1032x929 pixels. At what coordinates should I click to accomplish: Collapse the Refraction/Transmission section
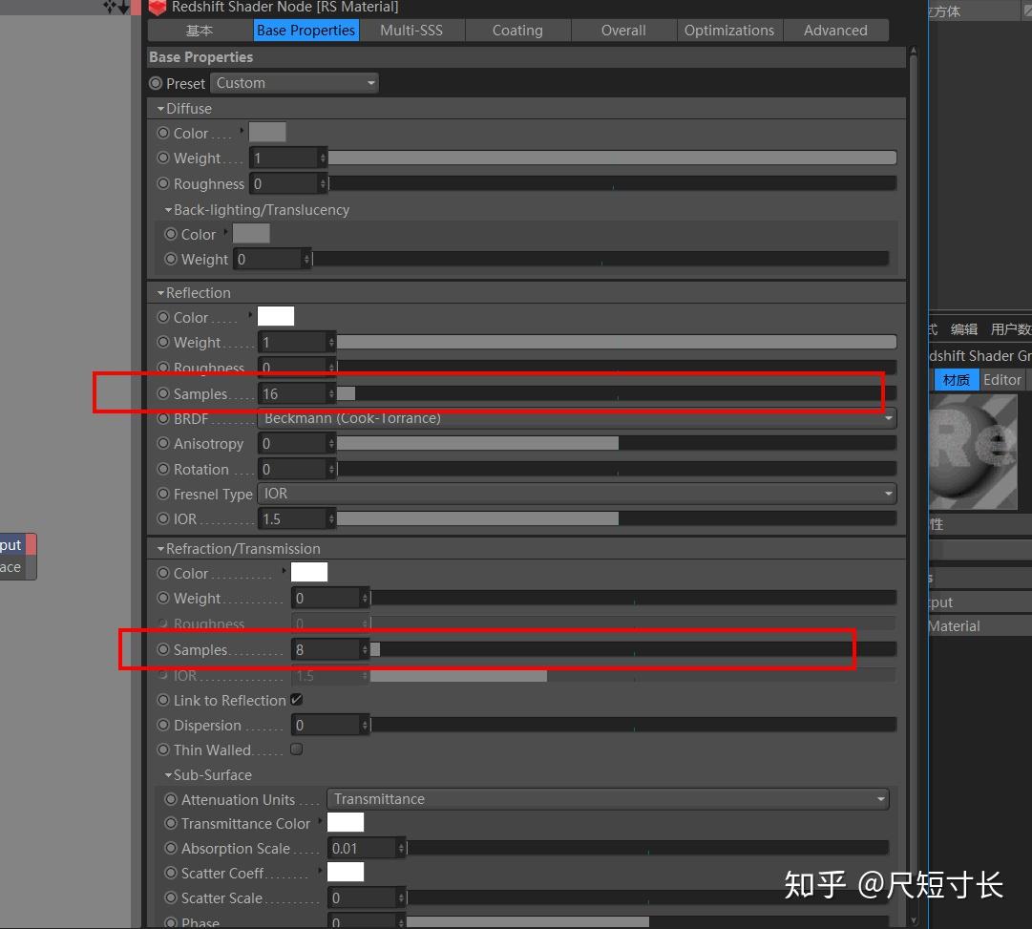pyautogui.click(x=160, y=548)
